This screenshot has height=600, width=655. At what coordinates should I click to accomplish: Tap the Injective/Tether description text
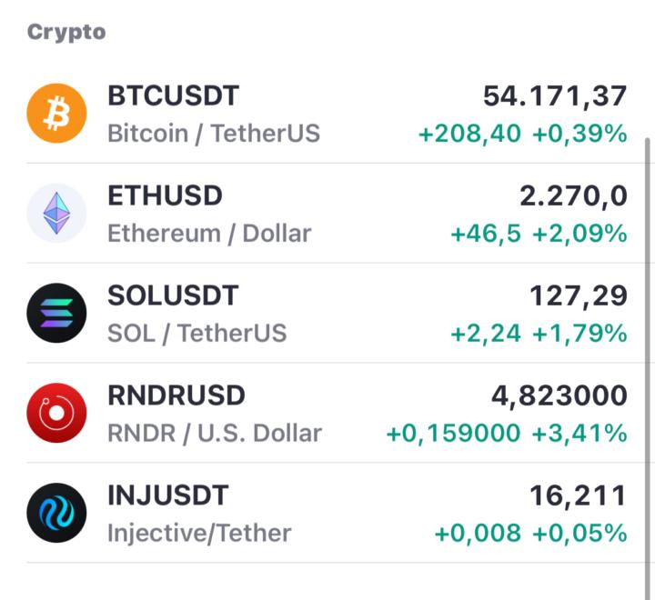click(x=199, y=534)
